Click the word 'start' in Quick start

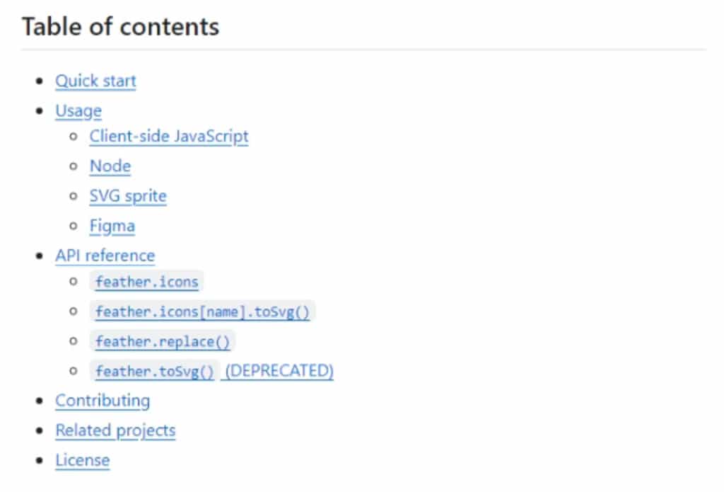[x=119, y=81]
